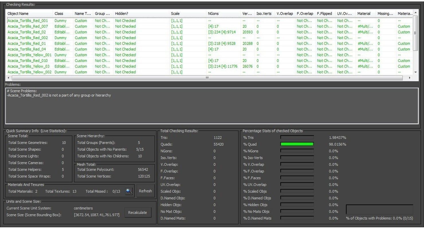Select row Acacia_Tortillis_Red_010
This screenshot has width=424, height=229.
tap(209, 61)
